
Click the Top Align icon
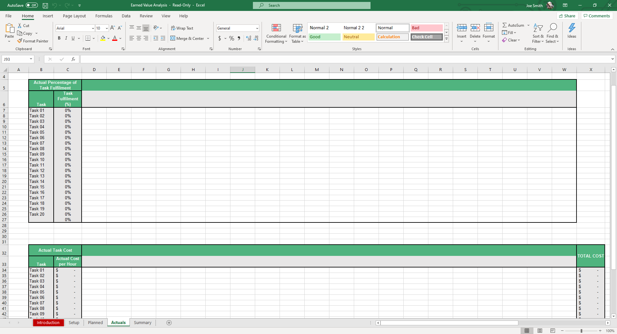pos(132,28)
